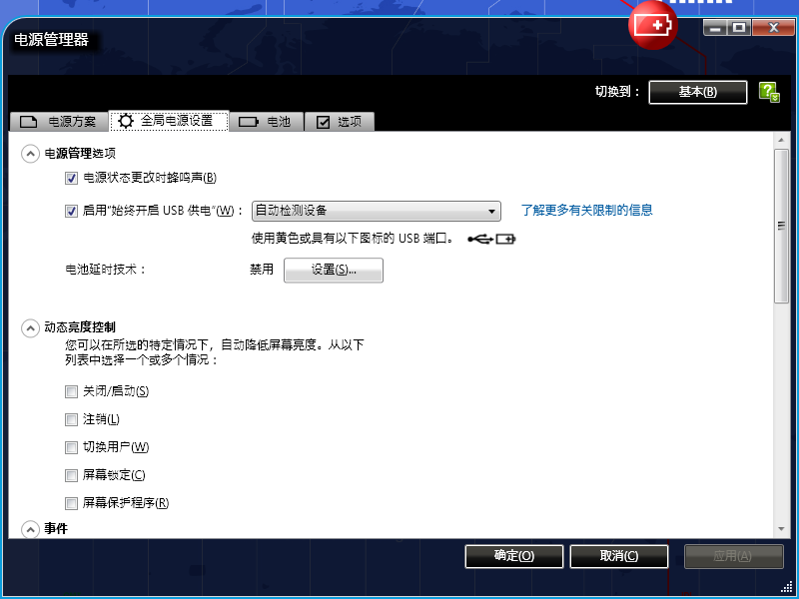
Task: Click the vertical scrollbar down arrow
Action: (781, 529)
